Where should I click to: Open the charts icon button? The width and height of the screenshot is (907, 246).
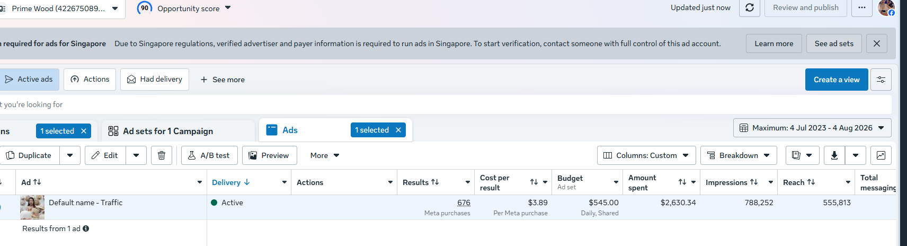point(881,155)
